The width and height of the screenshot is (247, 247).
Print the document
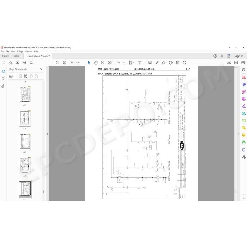(24, 62)
